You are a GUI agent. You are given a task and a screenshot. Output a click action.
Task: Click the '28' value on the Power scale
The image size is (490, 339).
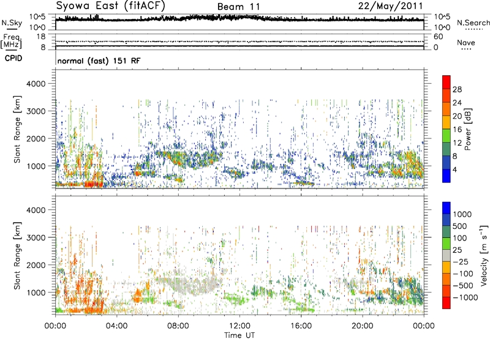tap(457, 89)
